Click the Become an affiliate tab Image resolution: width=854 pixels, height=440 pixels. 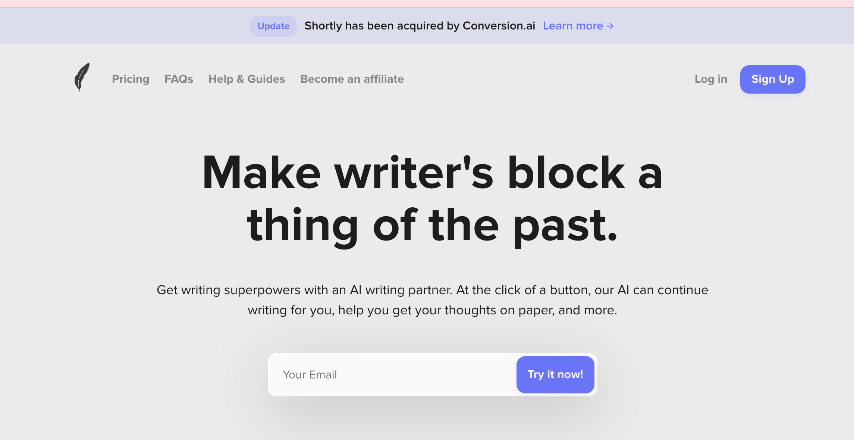352,78
